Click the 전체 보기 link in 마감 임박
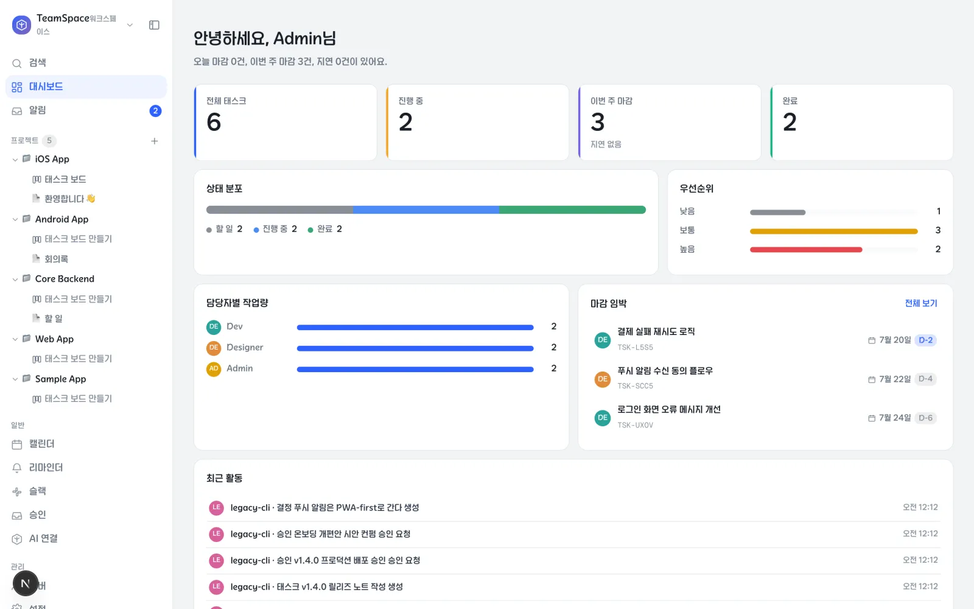This screenshot has width=974, height=609. pos(921,303)
